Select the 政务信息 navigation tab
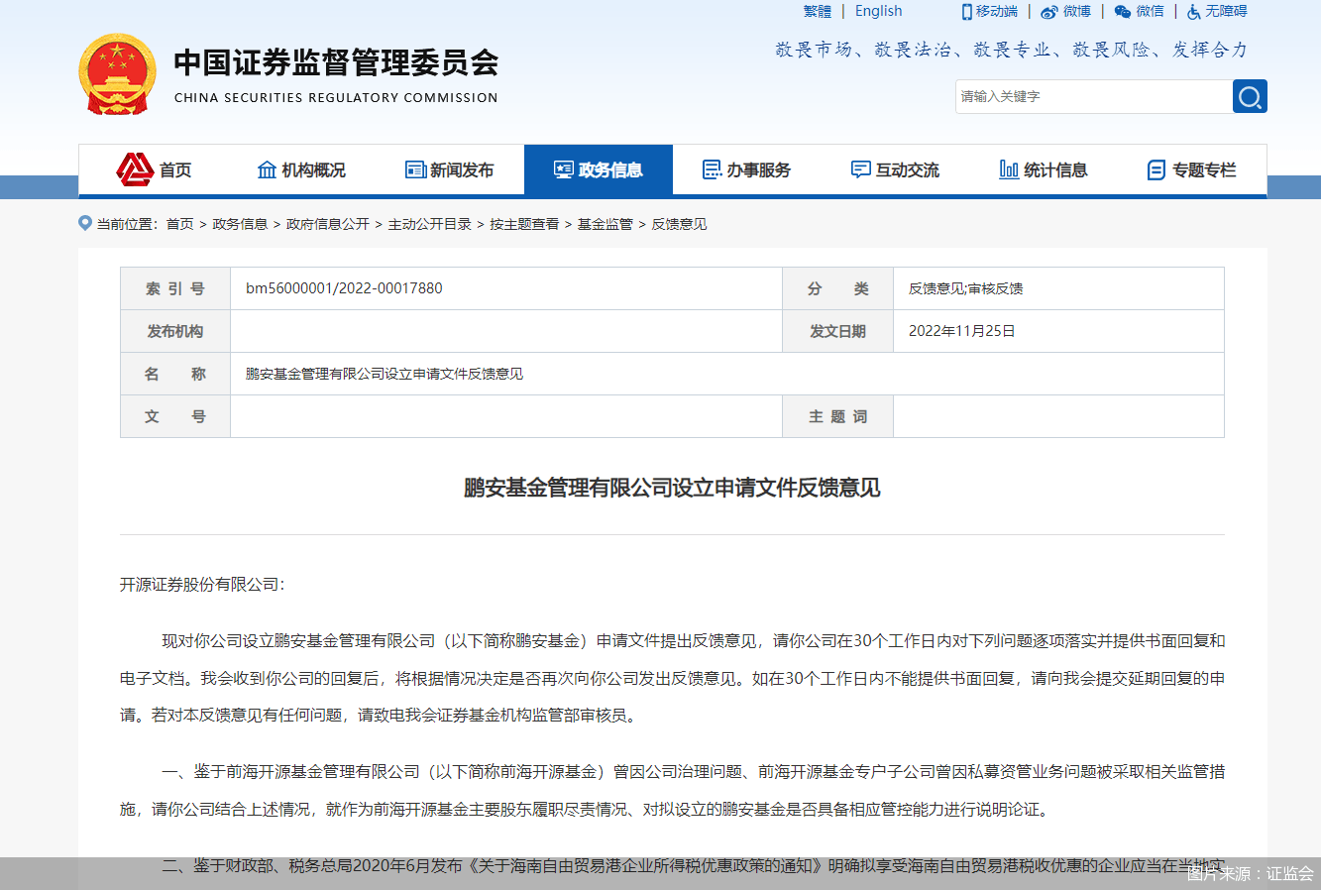The height and width of the screenshot is (890, 1321). tap(599, 170)
